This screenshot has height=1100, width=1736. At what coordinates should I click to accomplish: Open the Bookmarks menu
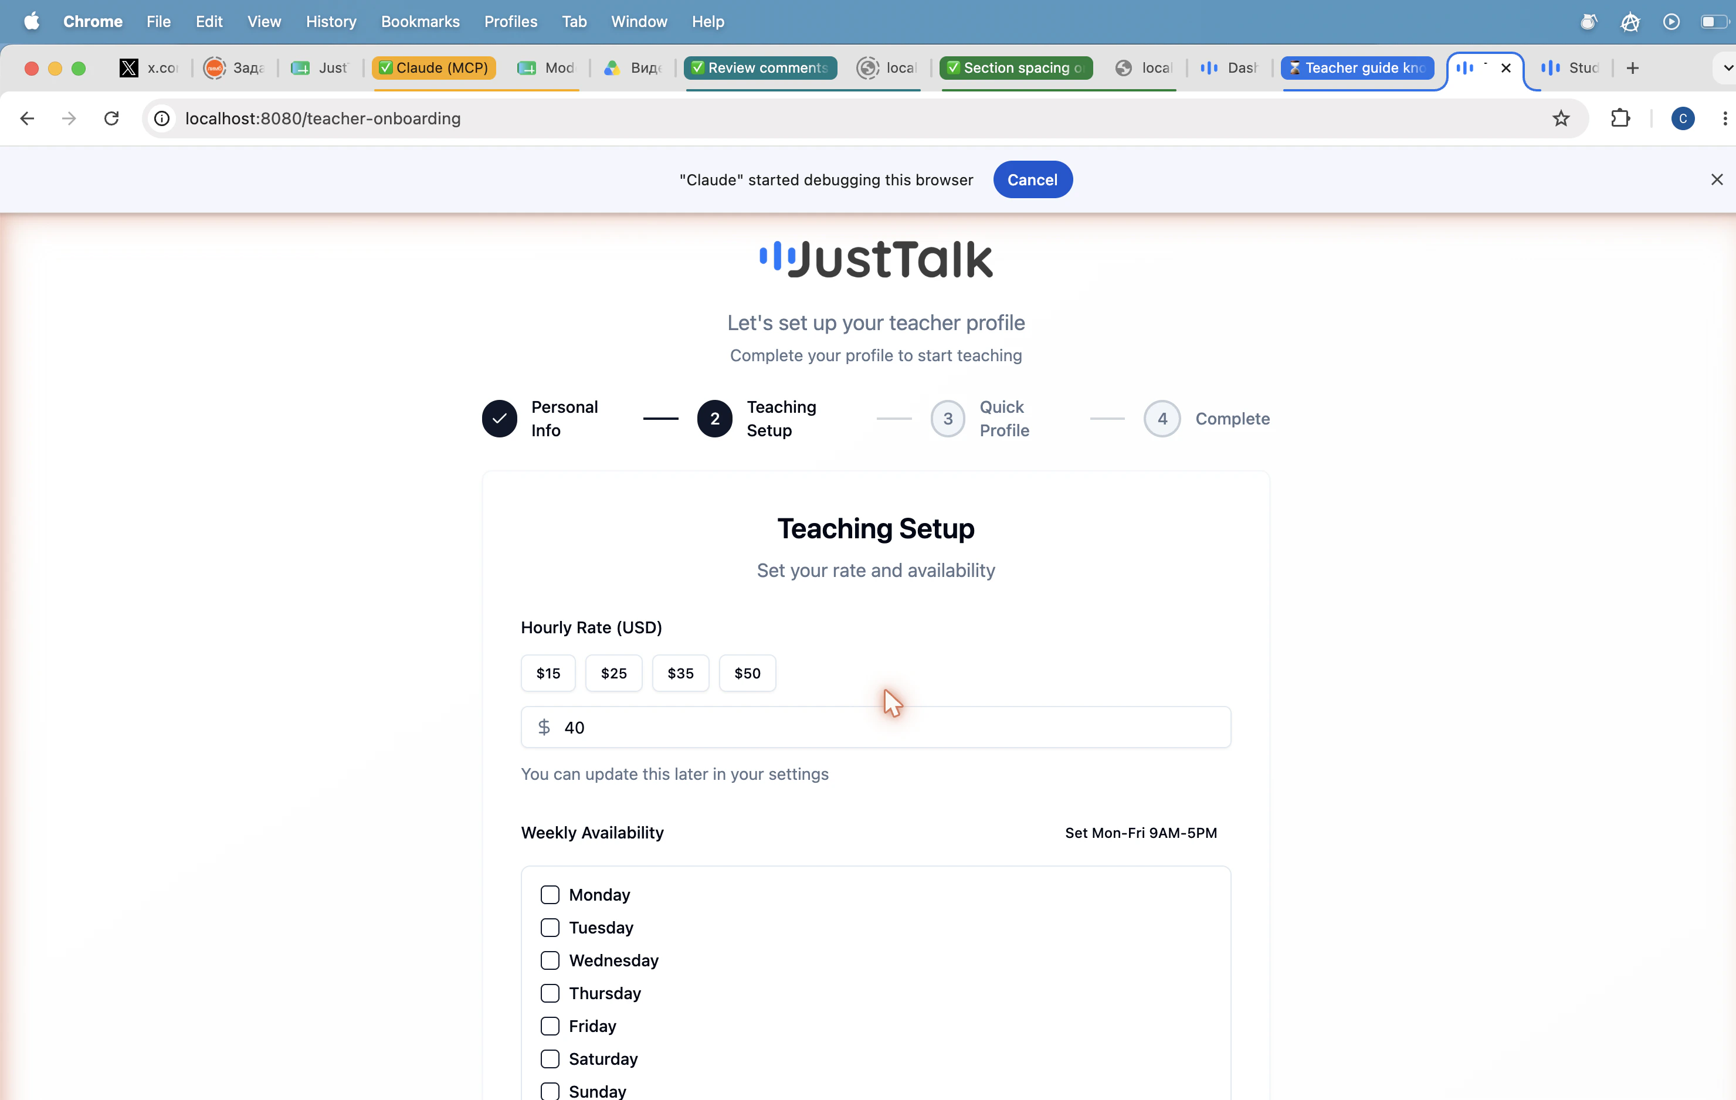(421, 22)
